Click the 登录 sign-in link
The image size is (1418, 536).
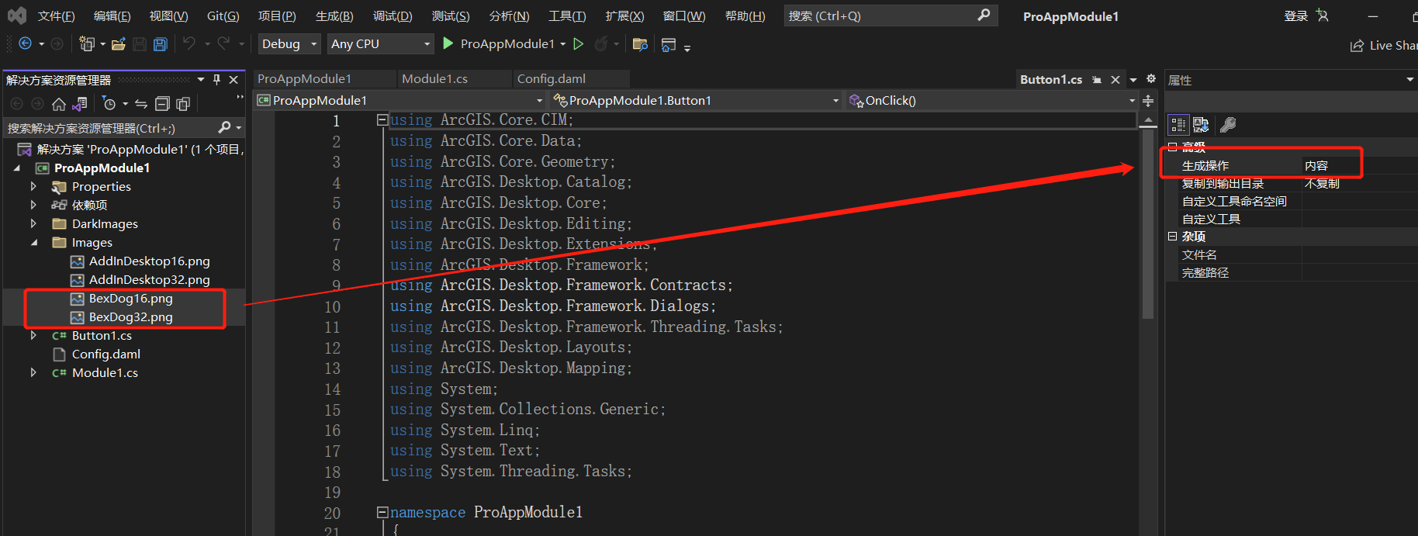[1295, 16]
